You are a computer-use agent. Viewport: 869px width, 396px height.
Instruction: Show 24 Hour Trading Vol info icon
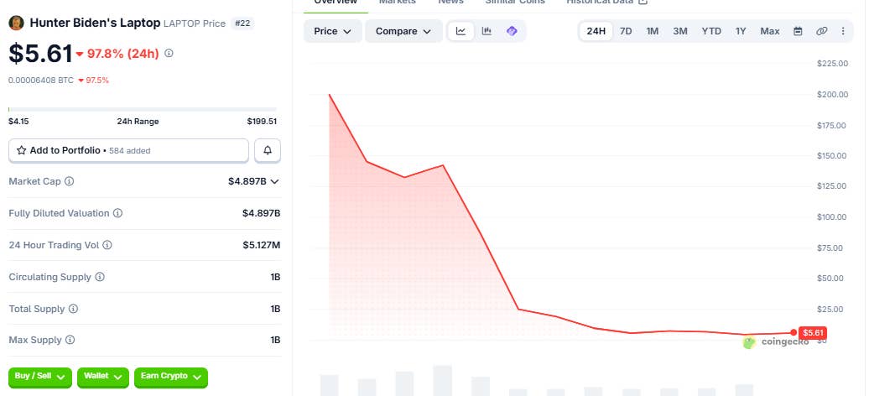click(107, 245)
